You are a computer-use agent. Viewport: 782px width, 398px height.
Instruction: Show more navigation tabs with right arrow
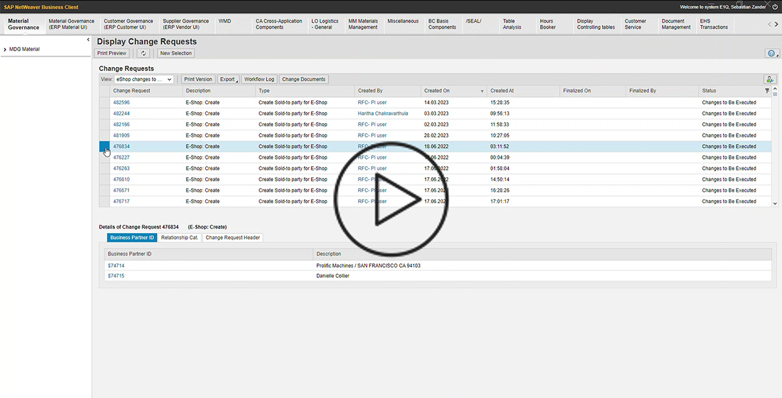pos(775,24)
